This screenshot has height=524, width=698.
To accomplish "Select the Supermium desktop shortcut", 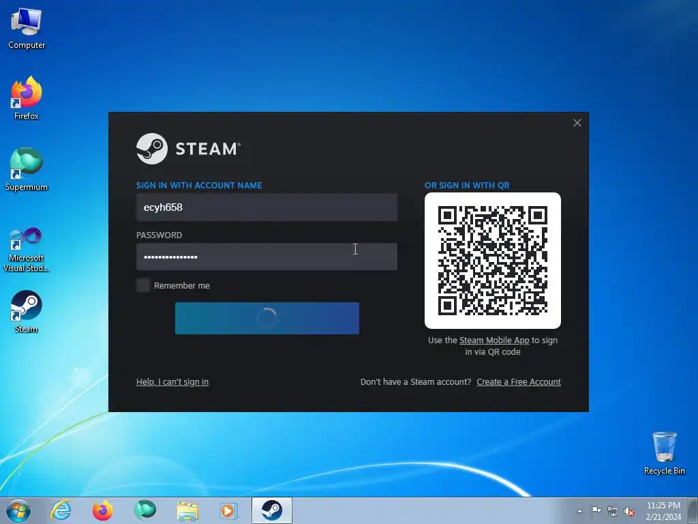I will point(27,169).
